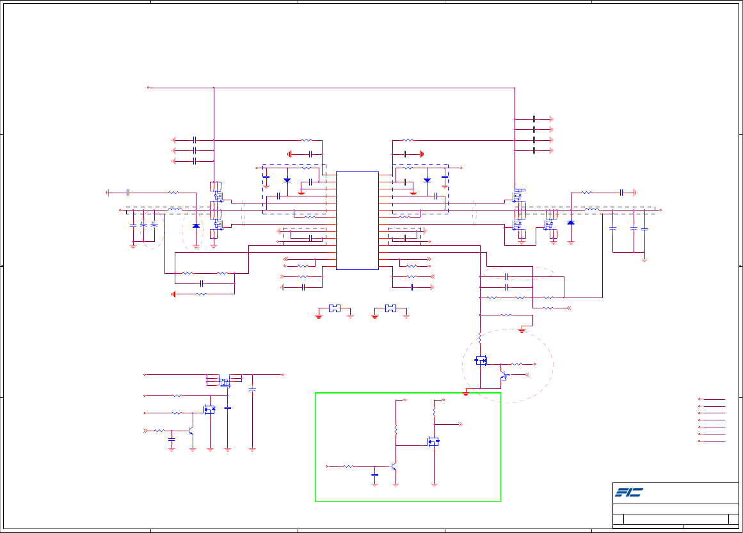Click the FIC logo in title block

click(629, 493)
